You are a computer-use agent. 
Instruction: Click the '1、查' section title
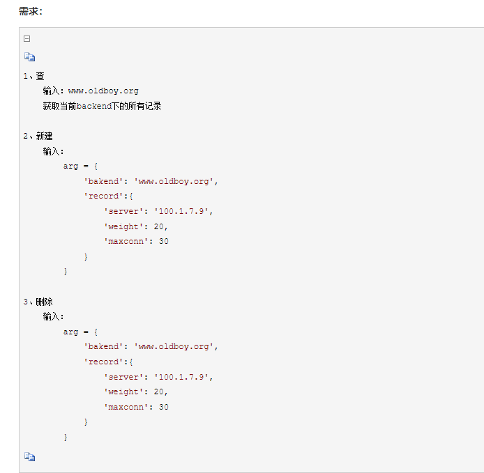point(33,76)
